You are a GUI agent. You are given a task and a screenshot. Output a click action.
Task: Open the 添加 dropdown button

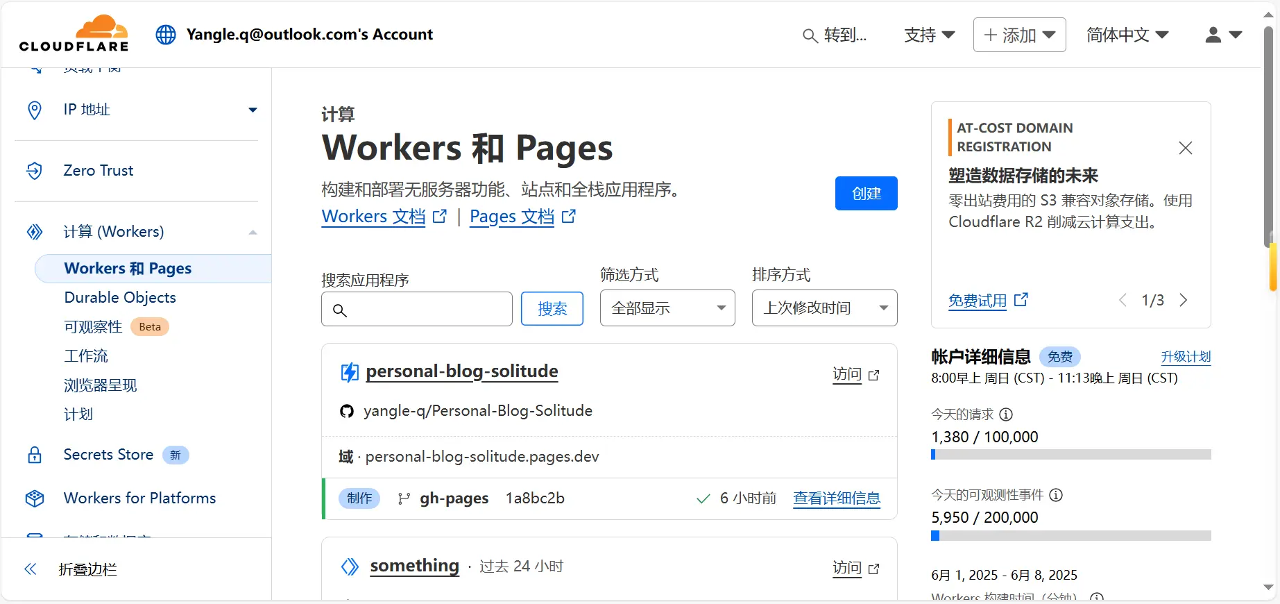(1019, 35)
